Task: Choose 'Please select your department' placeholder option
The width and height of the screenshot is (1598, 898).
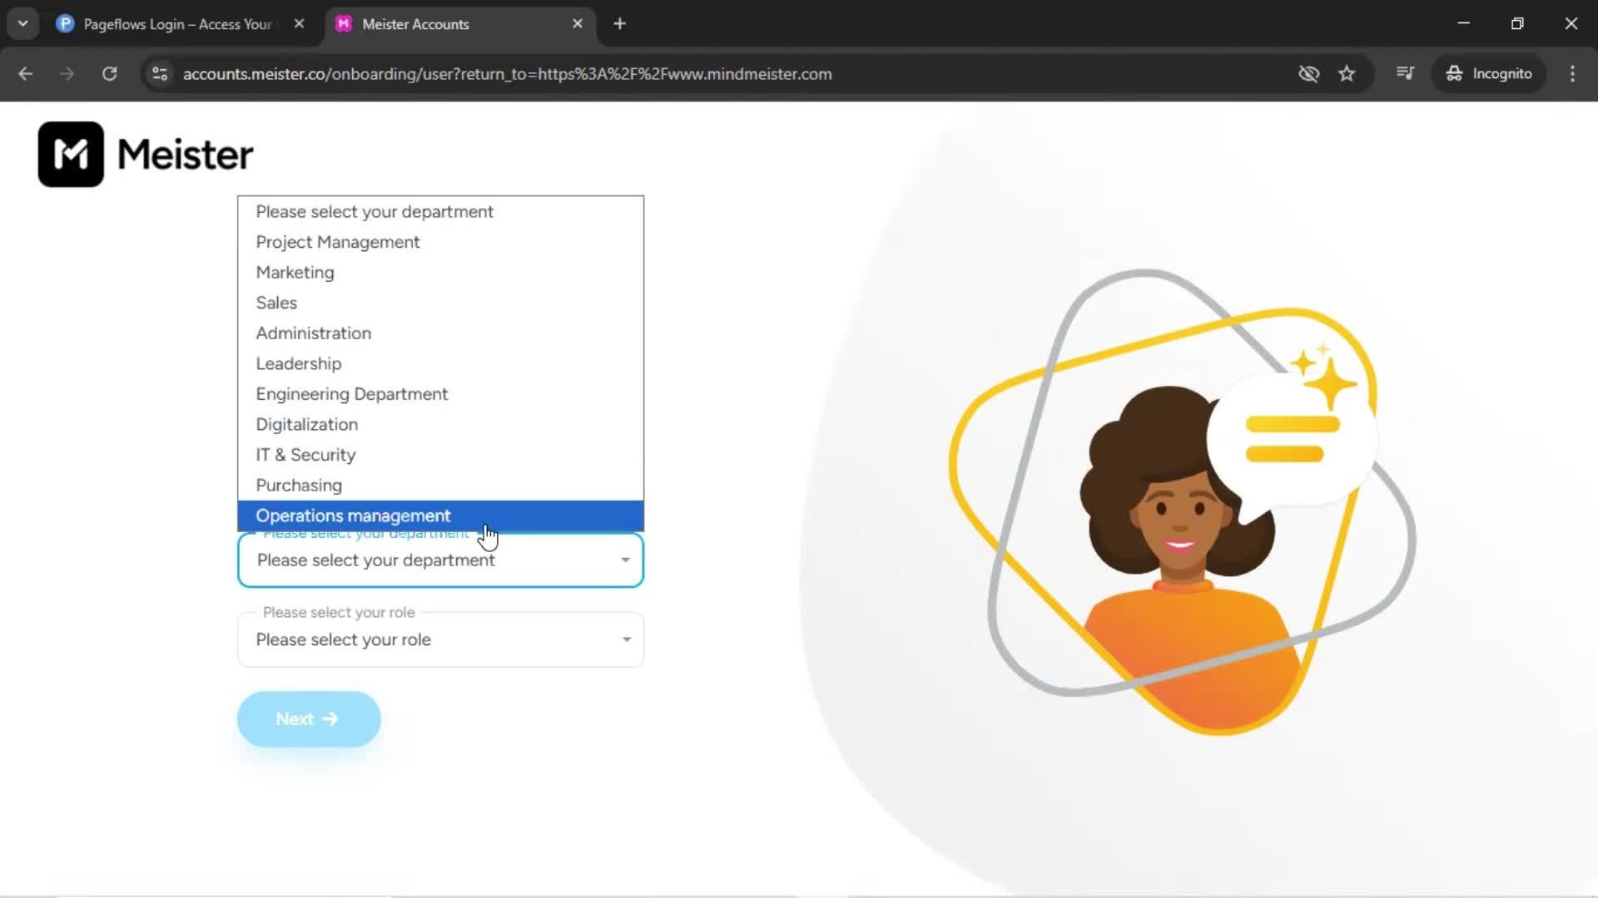Action: [440, 212]
